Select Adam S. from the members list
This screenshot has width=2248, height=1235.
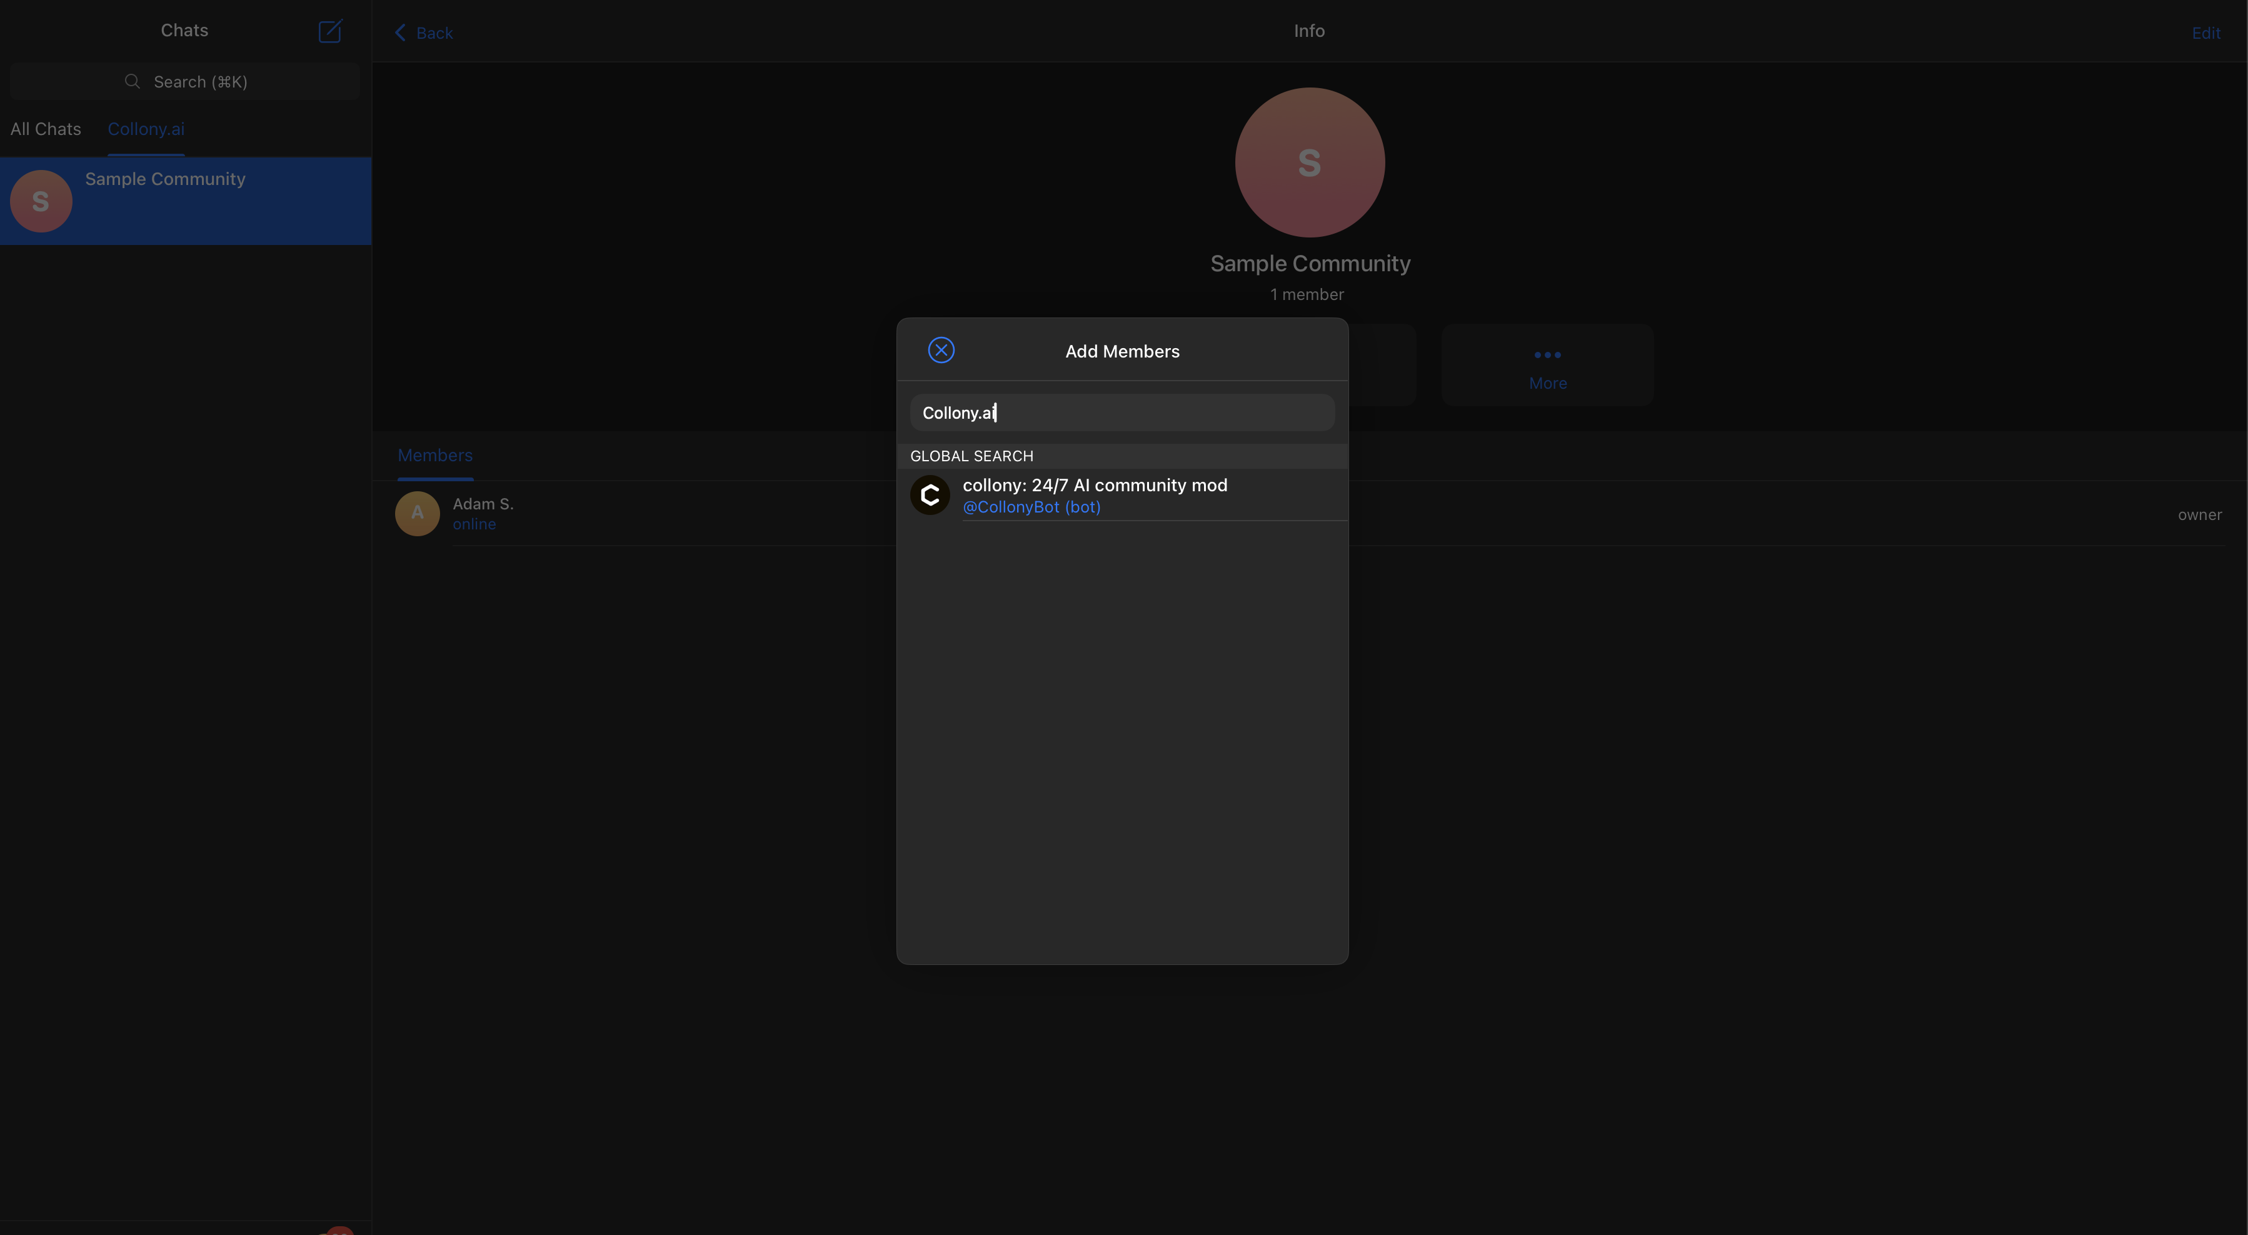point(483,503)
